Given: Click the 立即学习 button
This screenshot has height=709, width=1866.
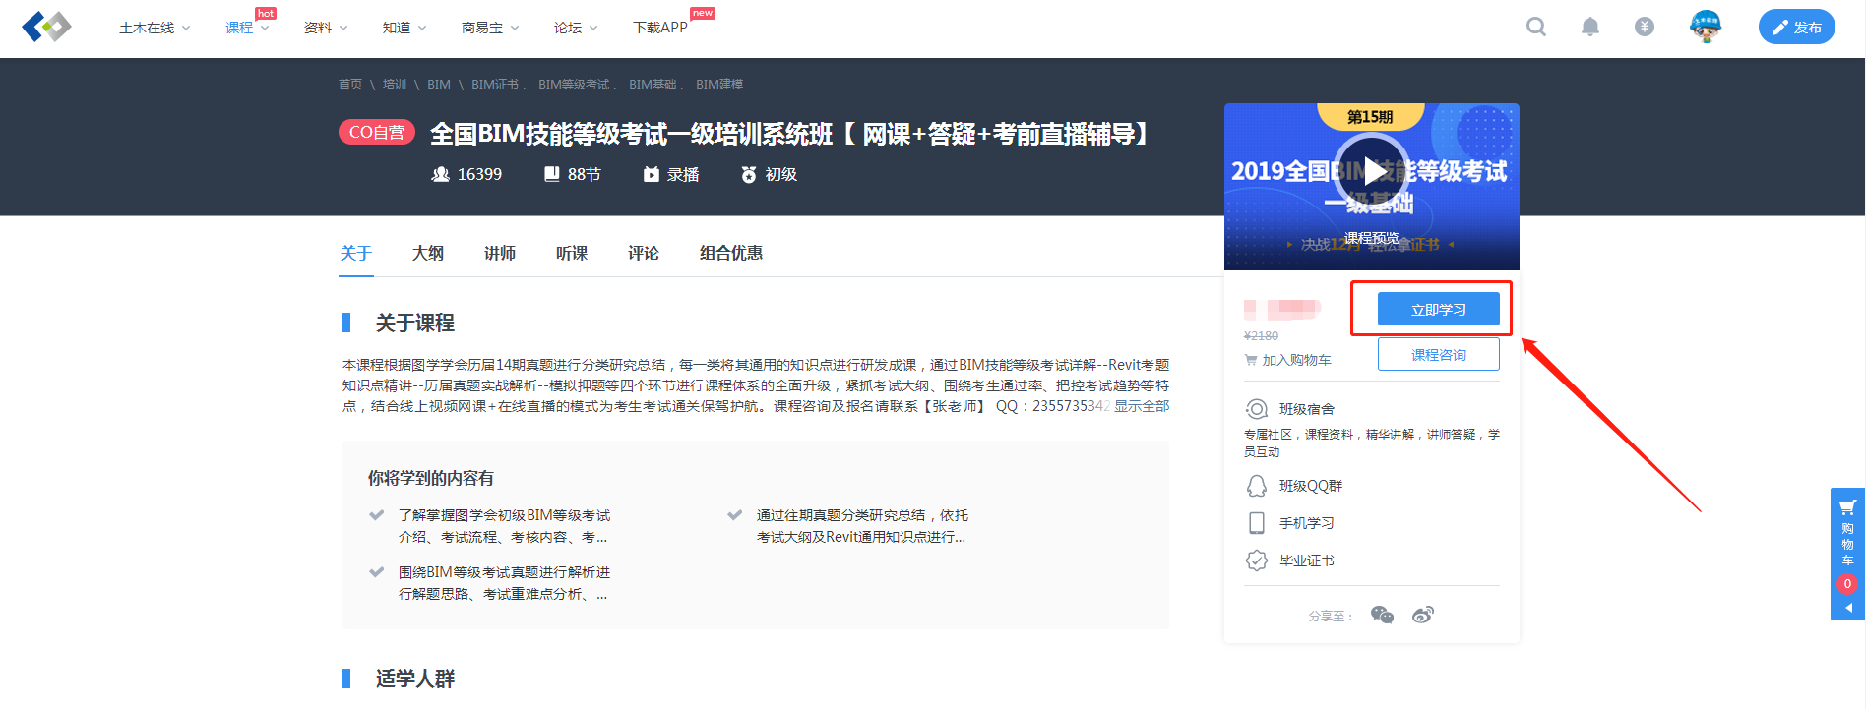Looking at the screenshot, I should pos(1439,309).
